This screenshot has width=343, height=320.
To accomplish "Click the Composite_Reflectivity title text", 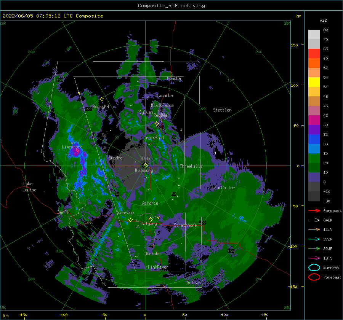I will tap(171, 6).
